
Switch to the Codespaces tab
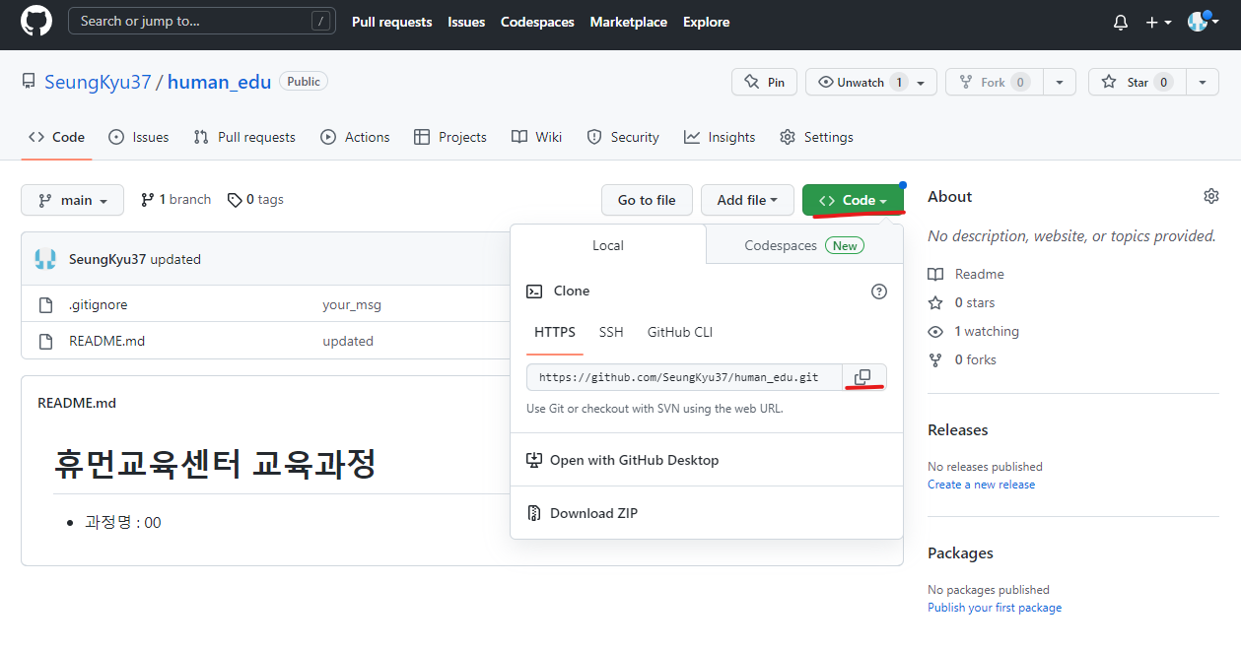pyautogui.click(x=804, y=245)
